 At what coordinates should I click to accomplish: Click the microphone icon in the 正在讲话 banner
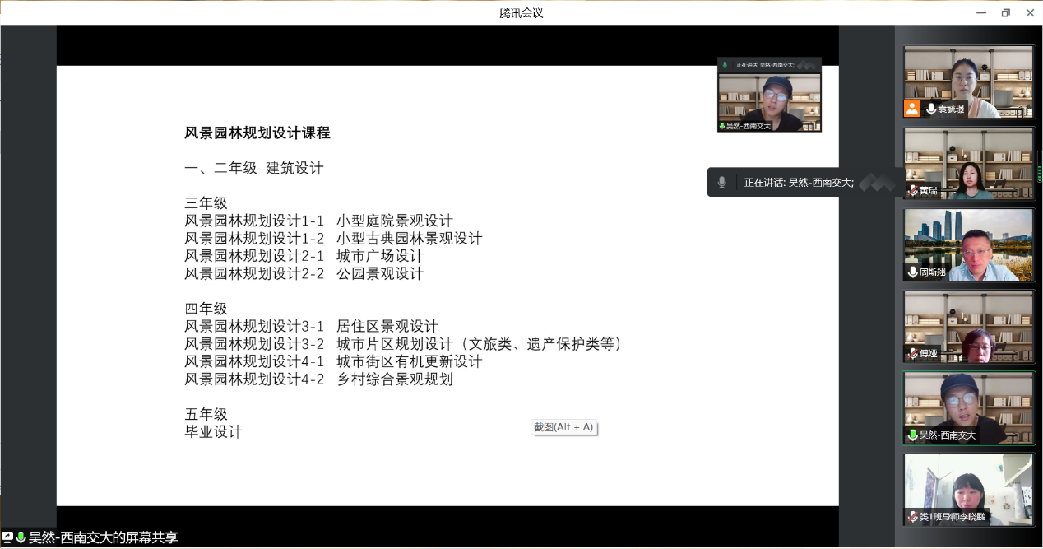click(x=721, y=183)
